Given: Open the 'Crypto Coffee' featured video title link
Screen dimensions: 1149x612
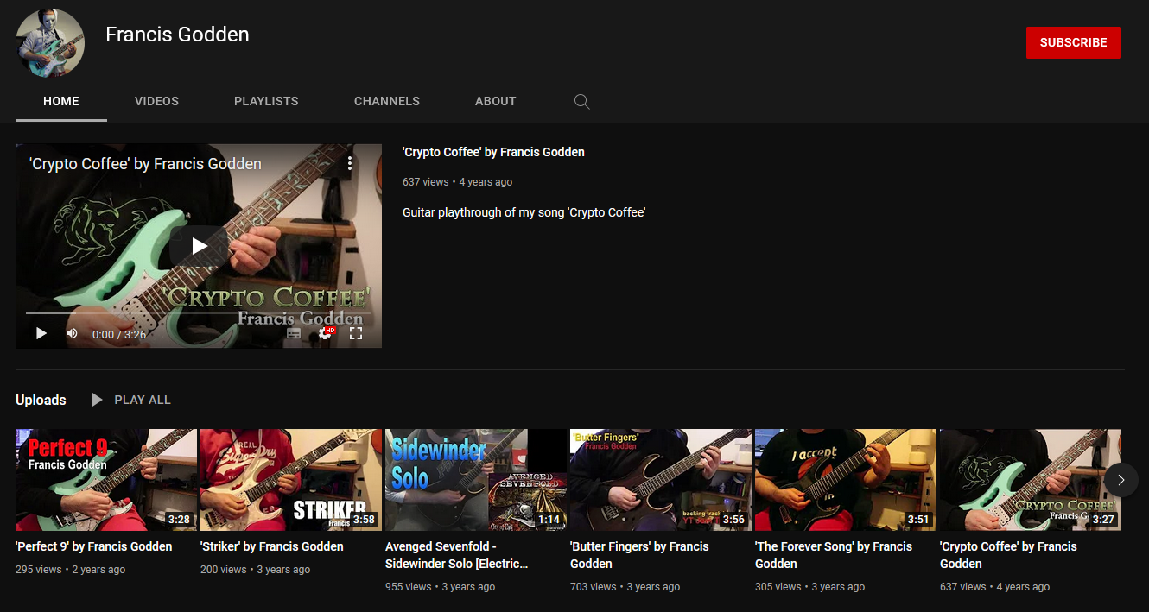Looking at the screenshot, I should [493, 152].
